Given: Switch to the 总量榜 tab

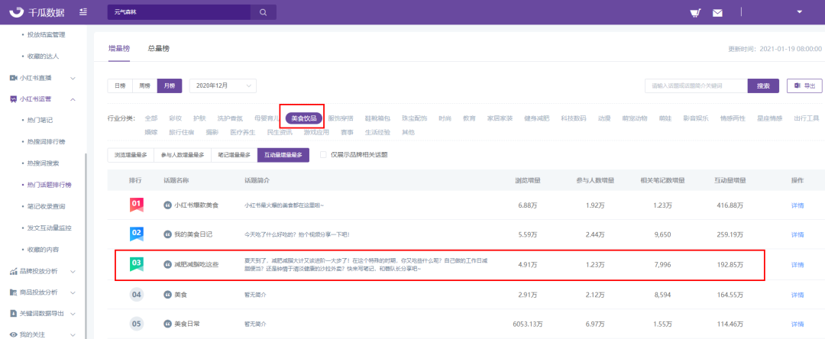Looking at the screenshot, I should pos(158,48).
